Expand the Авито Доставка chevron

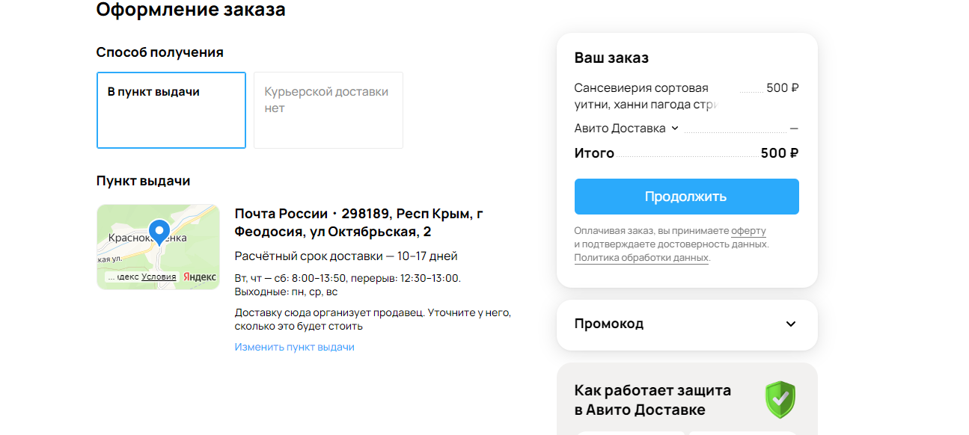[x=674, y=128]
